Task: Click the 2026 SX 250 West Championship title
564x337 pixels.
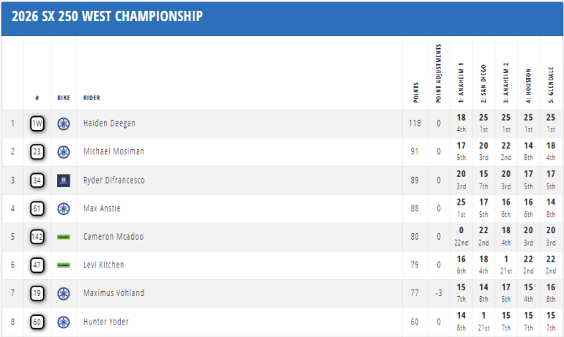Action: 107,17
